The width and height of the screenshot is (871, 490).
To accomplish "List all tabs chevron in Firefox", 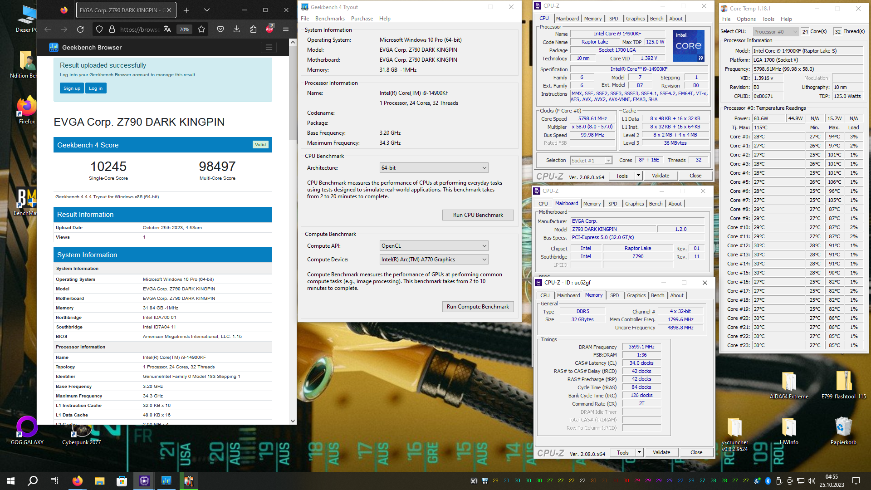I will (x=207, y=10).
